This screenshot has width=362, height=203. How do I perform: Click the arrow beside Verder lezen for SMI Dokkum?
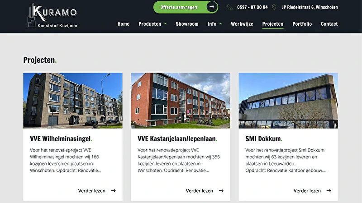(329, 190)
